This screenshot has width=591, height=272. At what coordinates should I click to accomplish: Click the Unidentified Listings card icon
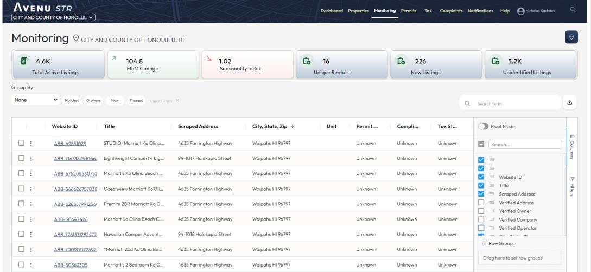[x=495, y=61]
